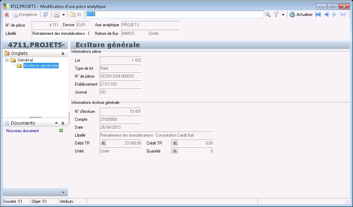Screen dimensions: 353x207
Task: Close the window with the red X
Action: (344, 6)
